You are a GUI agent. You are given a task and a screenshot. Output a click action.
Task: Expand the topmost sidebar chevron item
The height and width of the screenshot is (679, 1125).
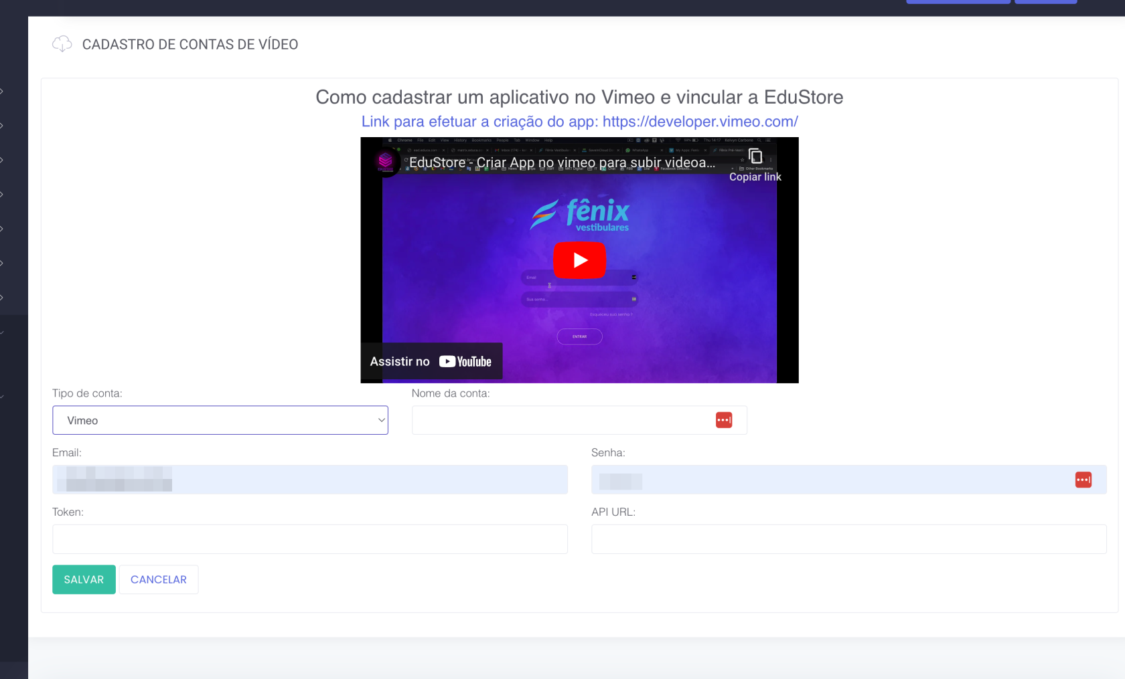click(3, 91)
